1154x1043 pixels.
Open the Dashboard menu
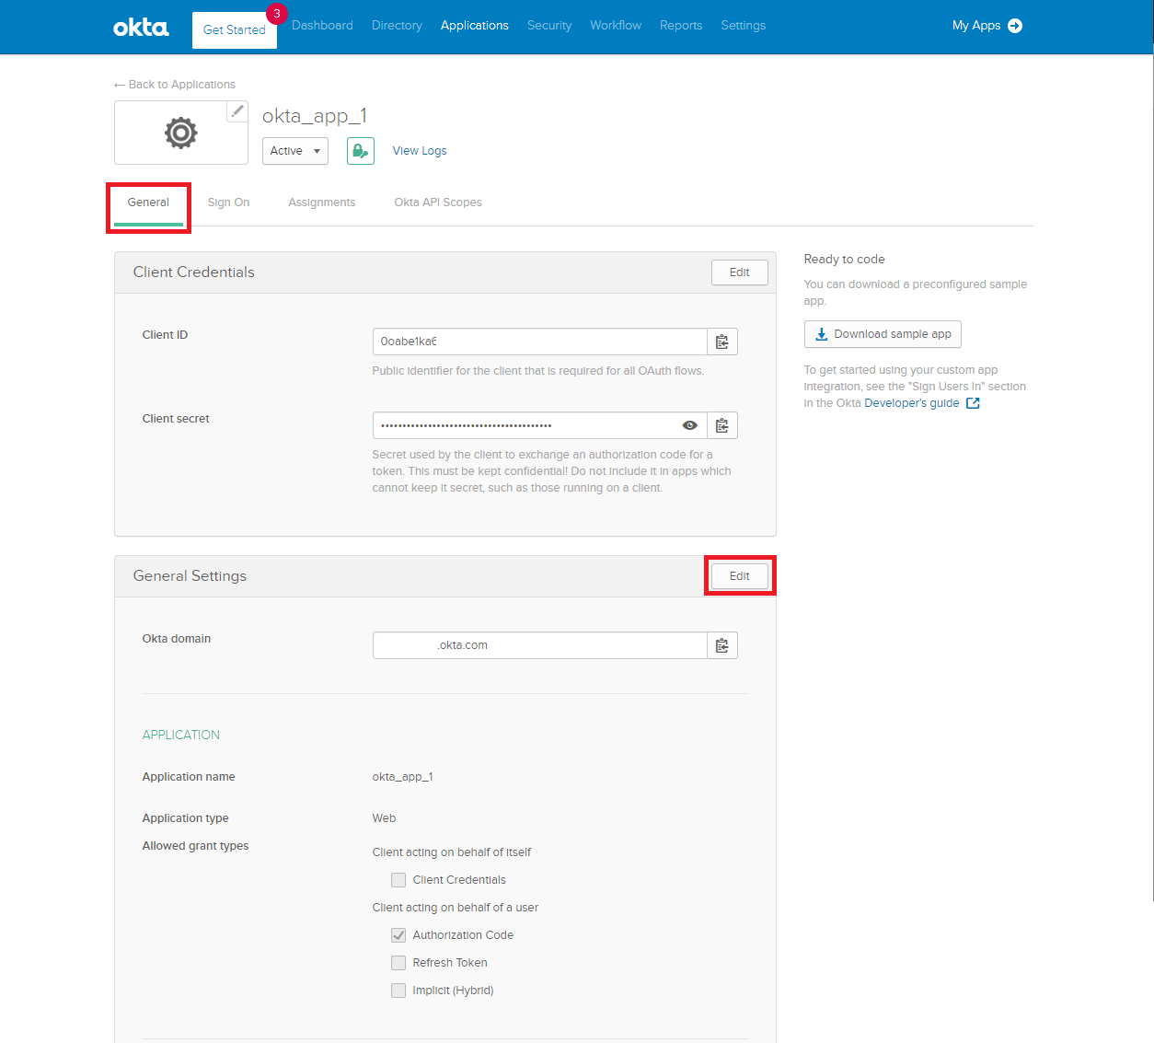coord(322,26)
